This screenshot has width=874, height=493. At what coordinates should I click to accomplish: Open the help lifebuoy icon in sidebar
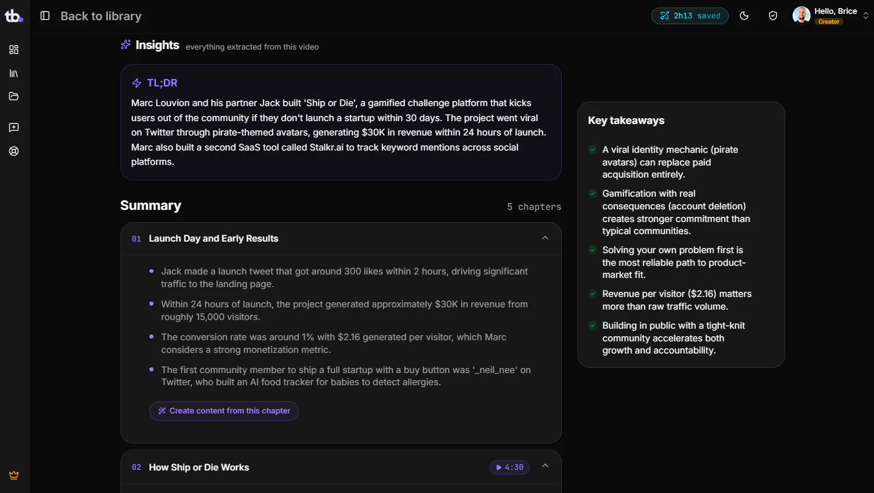(x=14, y=151)
